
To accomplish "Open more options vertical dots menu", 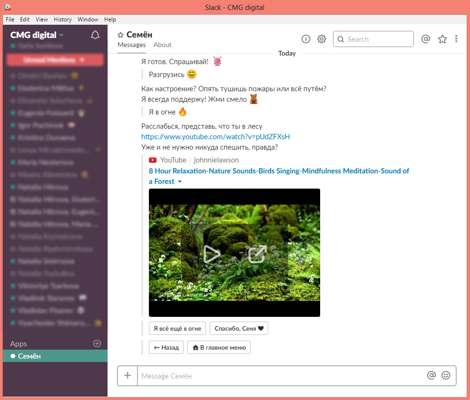I will pos(456,39).
